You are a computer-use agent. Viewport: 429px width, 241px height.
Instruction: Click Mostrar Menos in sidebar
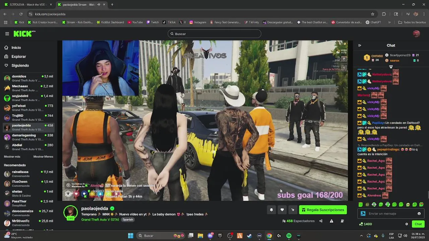pyautogui.click(x=43, y=157)
